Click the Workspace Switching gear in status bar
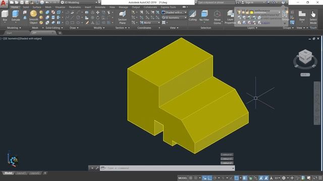This screenshot has width=323, height=181. (x=284, y=178)
